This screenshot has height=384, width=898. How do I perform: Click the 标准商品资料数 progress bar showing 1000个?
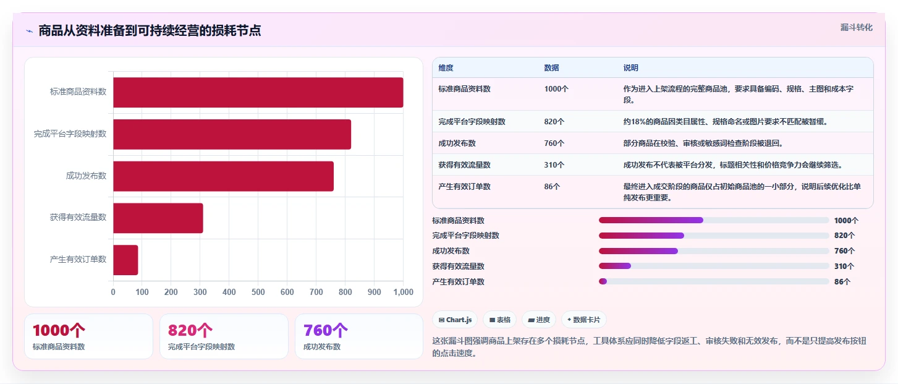click(x=714, y=220)
